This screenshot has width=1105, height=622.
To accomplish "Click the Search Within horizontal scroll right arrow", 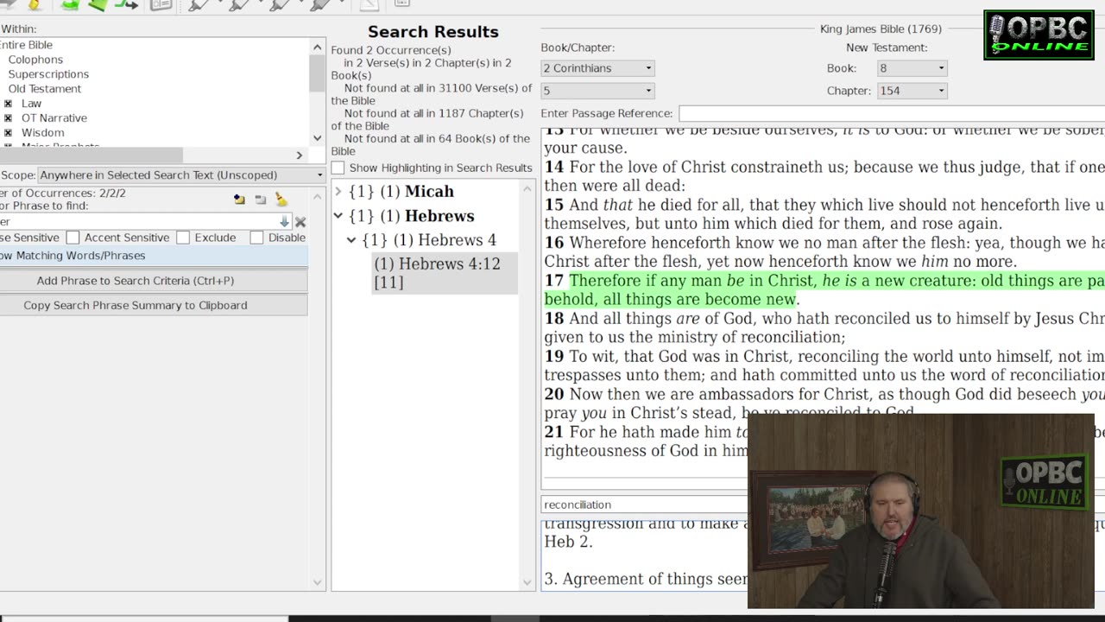I will click(300, 155).
